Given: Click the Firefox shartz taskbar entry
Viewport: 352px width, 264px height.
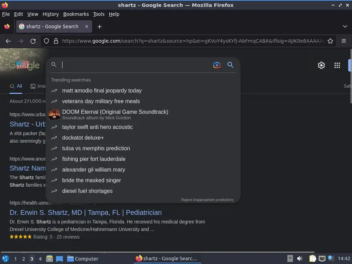Looking at the screenshot, I should point(167,258).
